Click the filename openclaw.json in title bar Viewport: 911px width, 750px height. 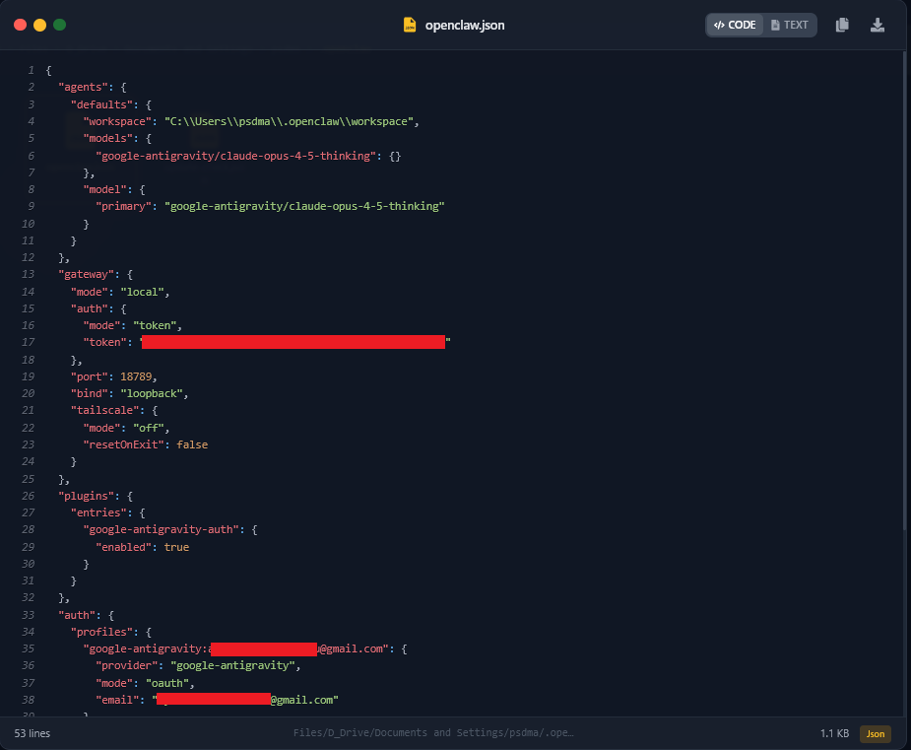pyautogui.click(x=464, y=25)
